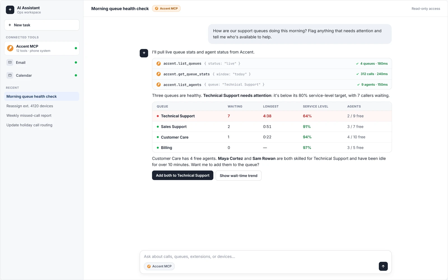Expand the accent.get_queue_stats tool call row

pyautogui.click(x=272, y=74)
